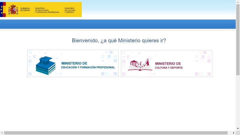
Task: Click the graduation cap and books icon
Action: [45, 65]
